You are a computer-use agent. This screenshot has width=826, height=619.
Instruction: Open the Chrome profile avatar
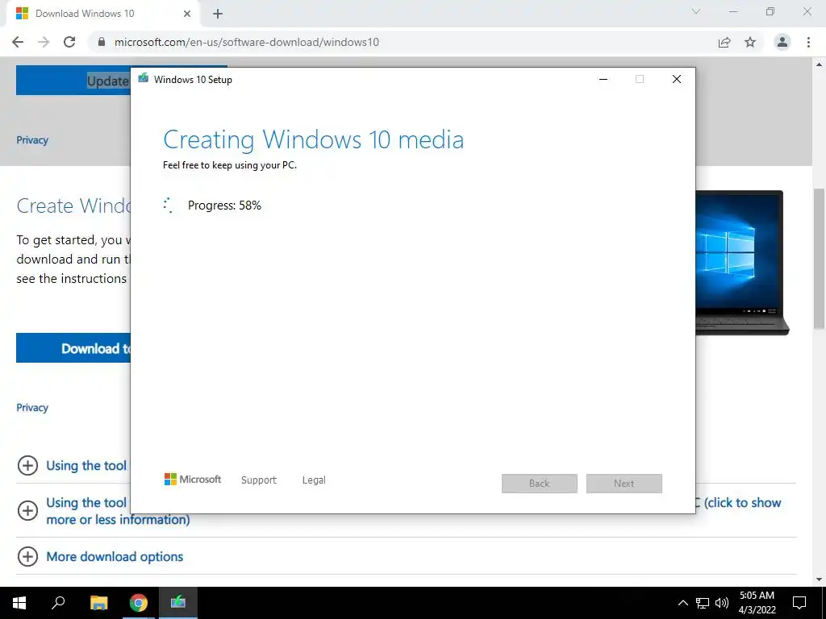tap(782, 42)
